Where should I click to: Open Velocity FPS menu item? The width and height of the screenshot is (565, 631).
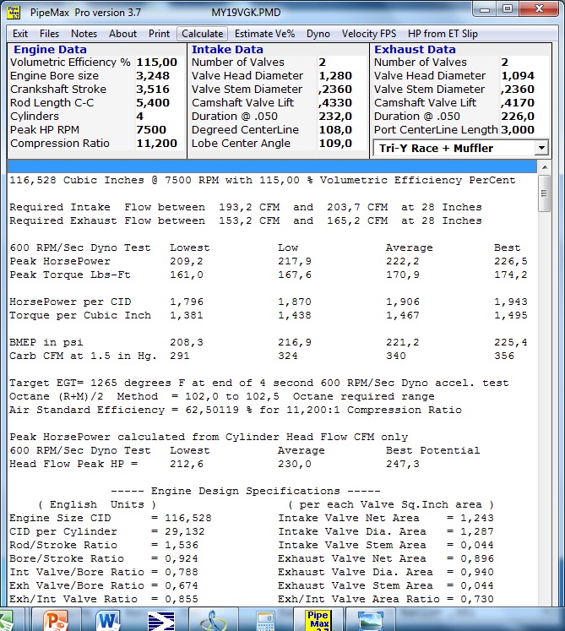(369, 34)
